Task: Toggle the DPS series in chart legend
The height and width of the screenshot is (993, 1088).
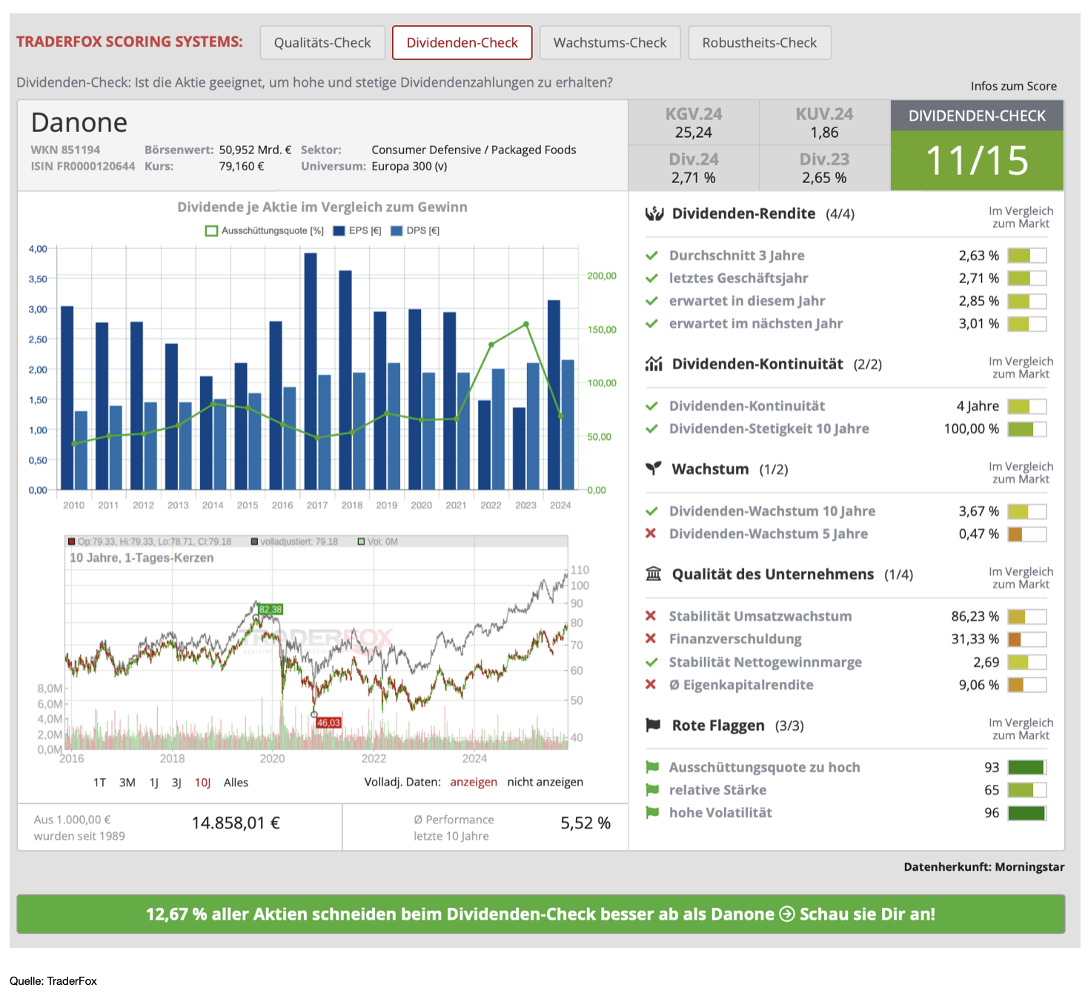Action: click(415, 230)
